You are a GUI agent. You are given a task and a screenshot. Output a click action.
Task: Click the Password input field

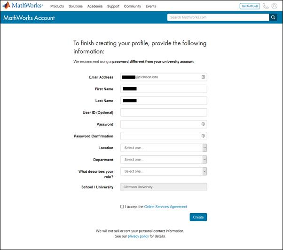pyautogui.click(x=164, y=124)
